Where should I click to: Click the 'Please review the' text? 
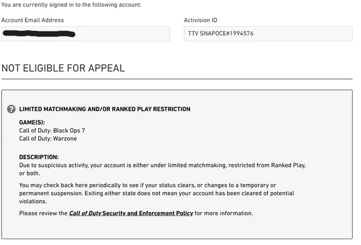pyautogui.click(x=43, y=213)
